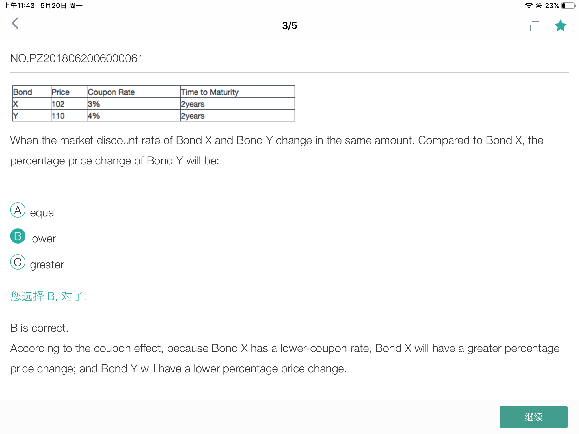
Task: Choose the 'lower' answer text
Action: [x=43, y=239]
